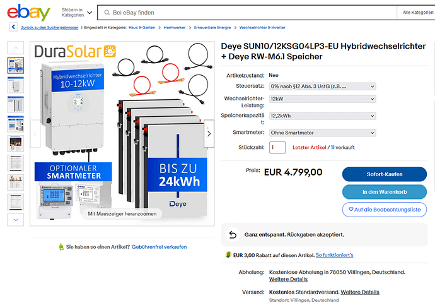Open the Steuersatz dropdown

click(323, 87)
